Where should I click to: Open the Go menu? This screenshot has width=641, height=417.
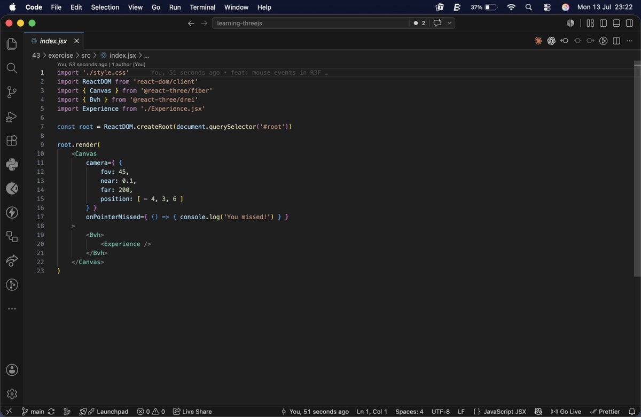point(156,7)
